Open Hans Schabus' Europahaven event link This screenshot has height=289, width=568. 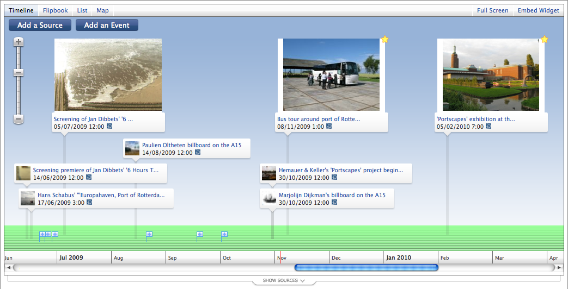[101, 195]
